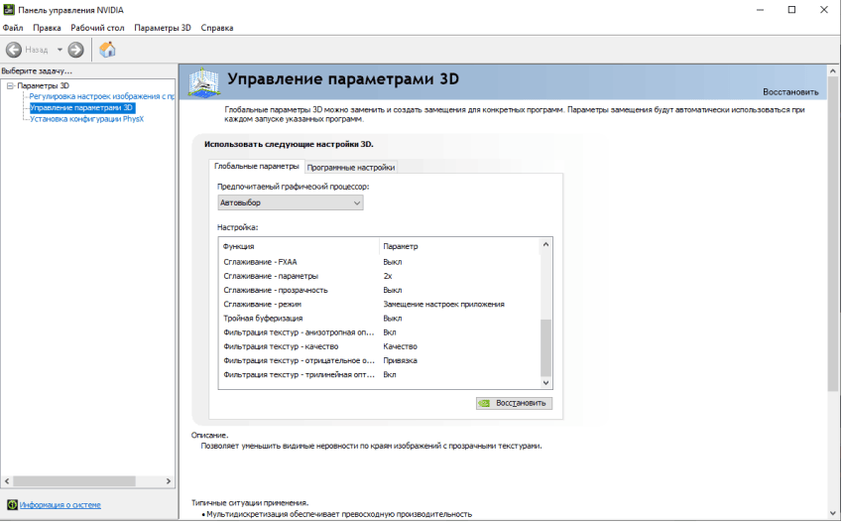
Task: Click the system information icon
Action: 12,507
